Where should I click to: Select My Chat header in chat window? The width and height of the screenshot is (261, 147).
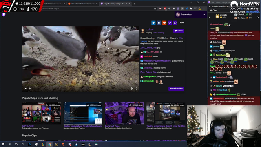[213, 10]
